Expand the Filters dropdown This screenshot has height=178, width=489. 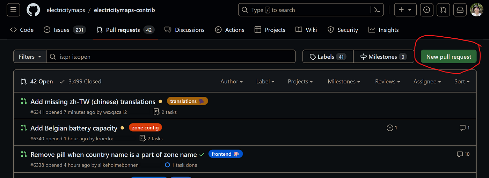[30, 57]
